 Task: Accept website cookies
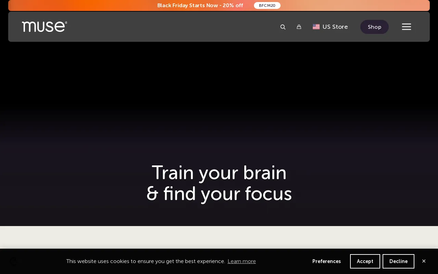(365, 261)
